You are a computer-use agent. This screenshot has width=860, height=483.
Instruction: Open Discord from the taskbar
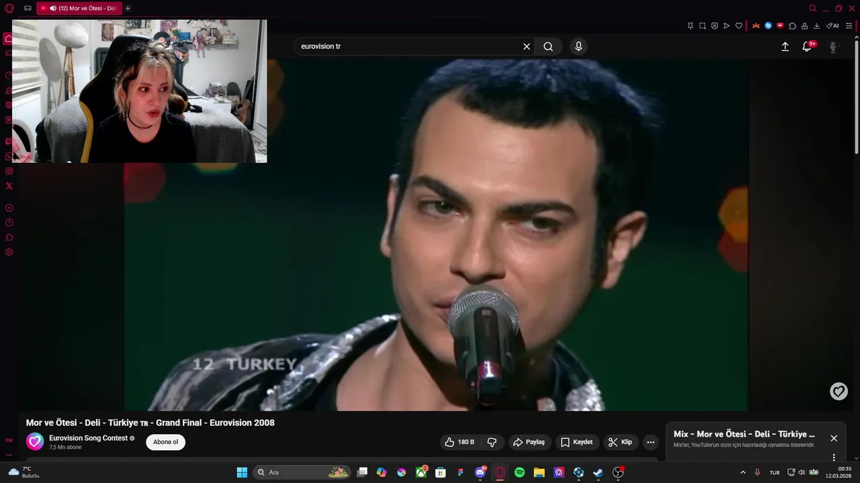(480, 472)
